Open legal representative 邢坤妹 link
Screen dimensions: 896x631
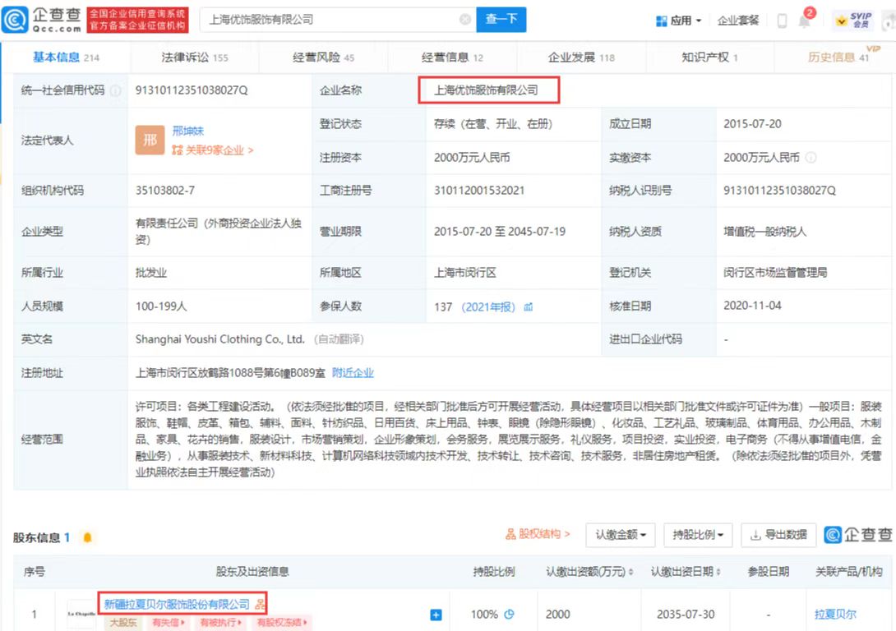click(x=188, y=131)
